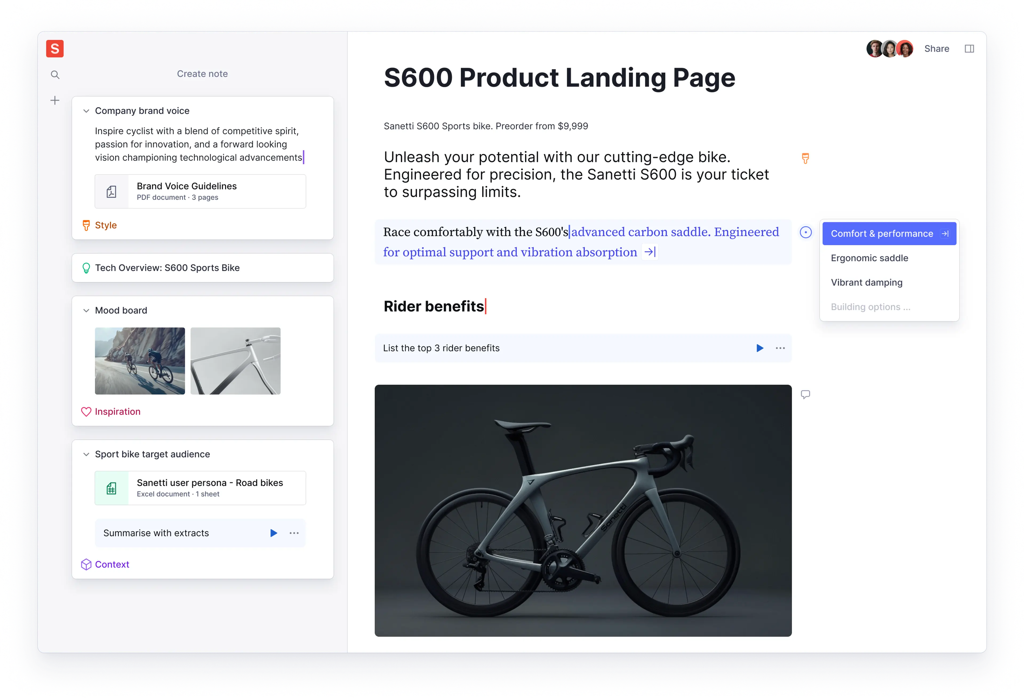Click the Sport bike target audience title
This screenshot has height=698, width=1024.
coord(153,454)
